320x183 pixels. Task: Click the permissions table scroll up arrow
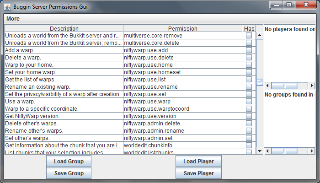[260, 36]
